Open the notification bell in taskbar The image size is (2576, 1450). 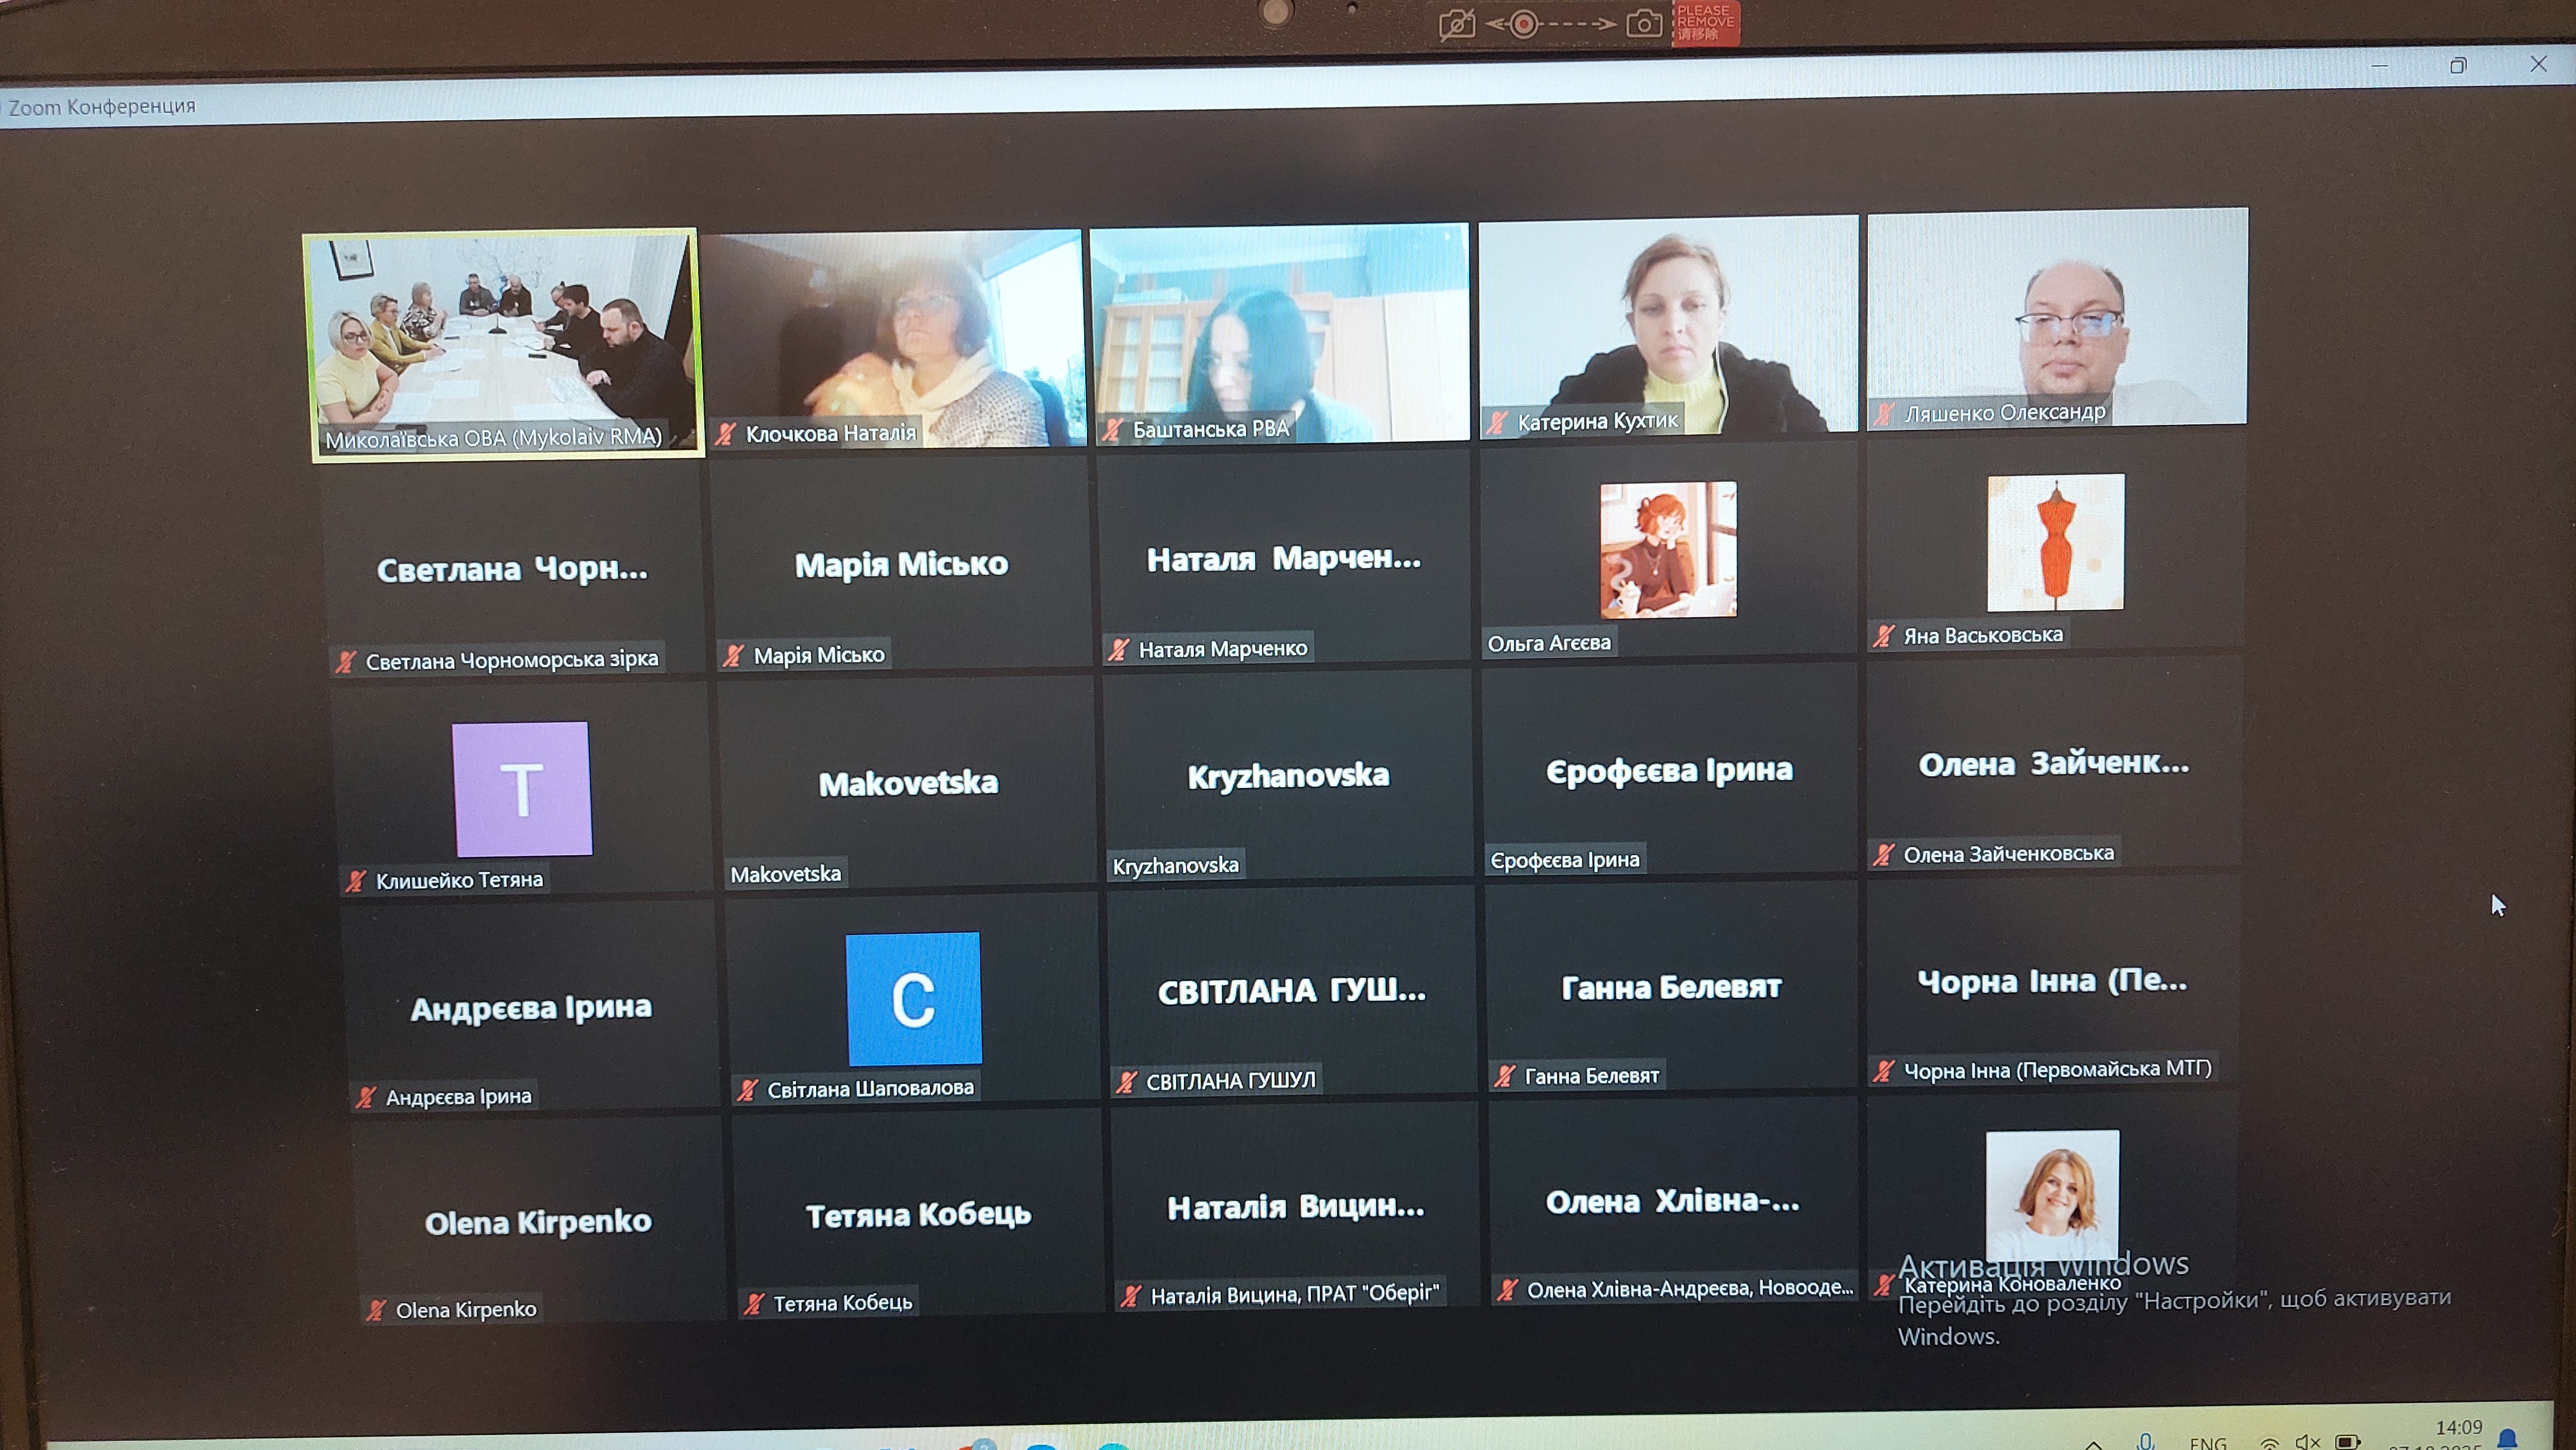click(x=2508, y=1439)
